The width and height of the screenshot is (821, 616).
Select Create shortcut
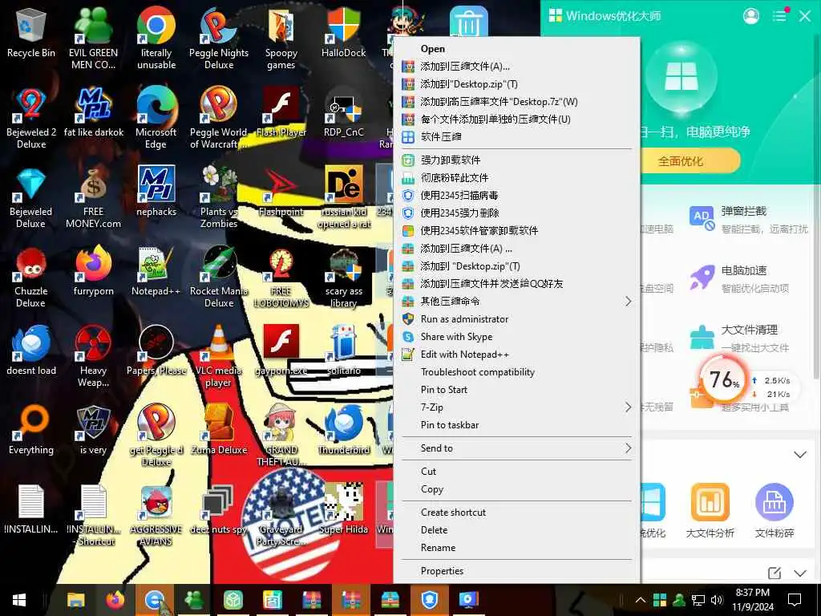(517, 513)
